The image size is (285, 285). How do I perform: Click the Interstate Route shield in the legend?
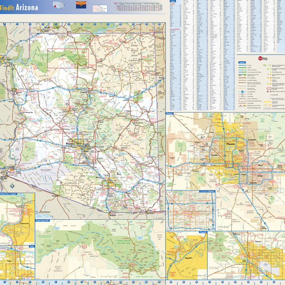[x=242, y=92]
